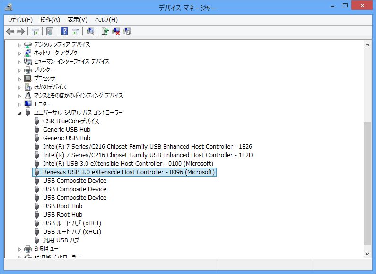Expand the 印刷キュー node
Screen dimensions: 376x274
click(19, 249)
